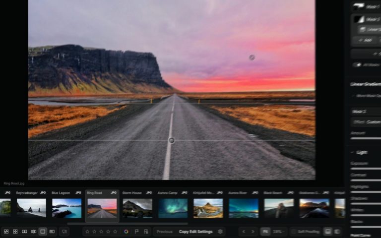This screenshot has height=238, width=381.
Task: Click the Blue Lagoon filmstrip label
Action: (x=61, y=193)
